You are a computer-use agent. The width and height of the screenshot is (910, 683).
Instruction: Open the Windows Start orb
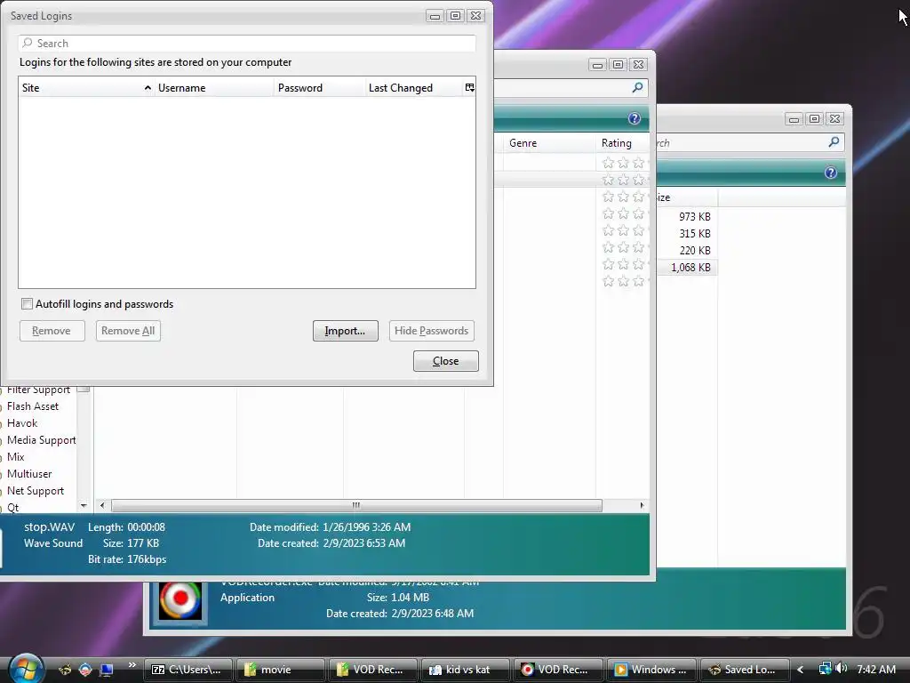[26, 668]
